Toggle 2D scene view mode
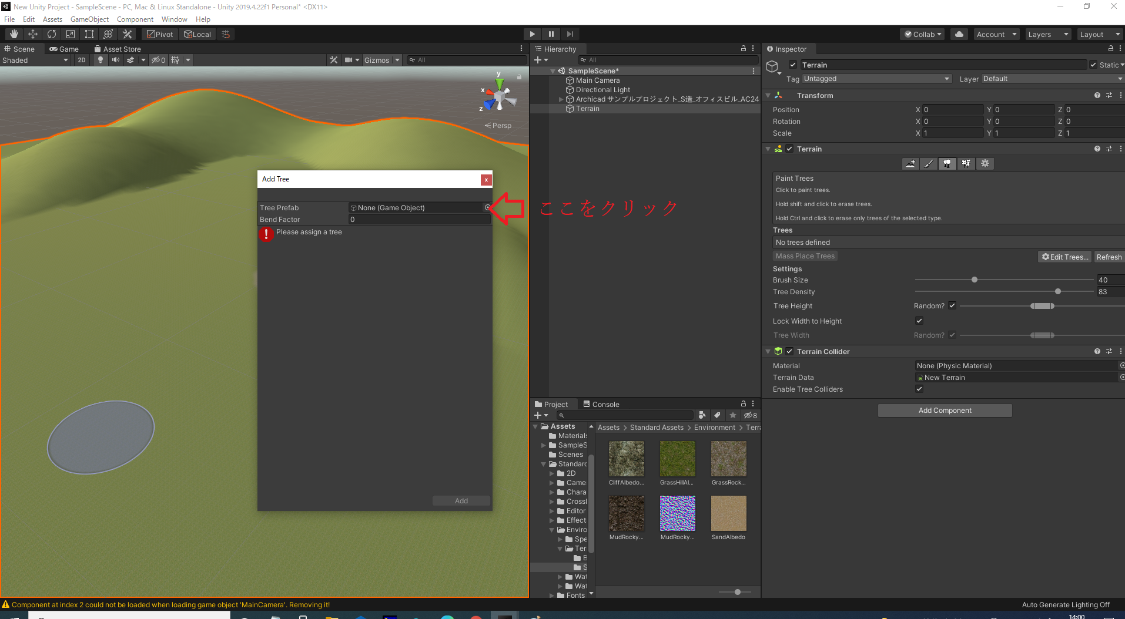 [81, 60]
